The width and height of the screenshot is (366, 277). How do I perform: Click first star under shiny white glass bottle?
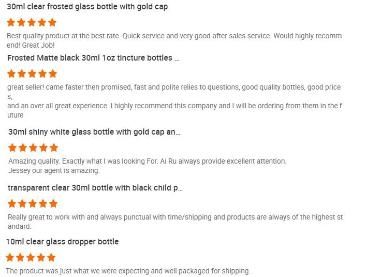[x=12, y=148]
